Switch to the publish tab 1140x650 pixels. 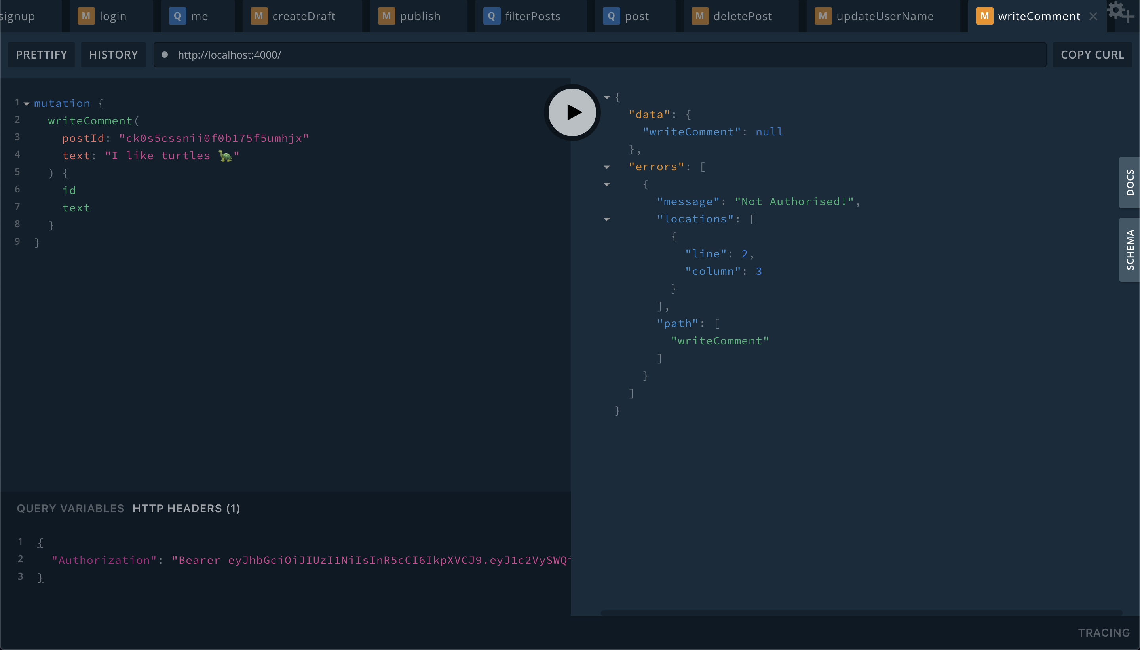point(420,17)
